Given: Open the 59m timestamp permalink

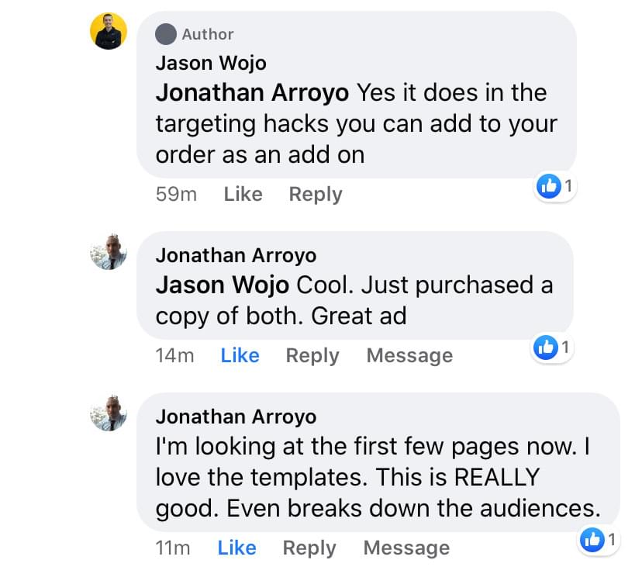Looking at the screenshot, I should click(x=177, y=194).
